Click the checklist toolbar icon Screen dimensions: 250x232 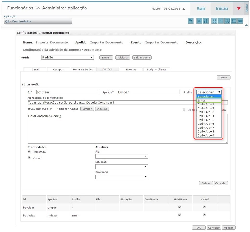[234, 21]
